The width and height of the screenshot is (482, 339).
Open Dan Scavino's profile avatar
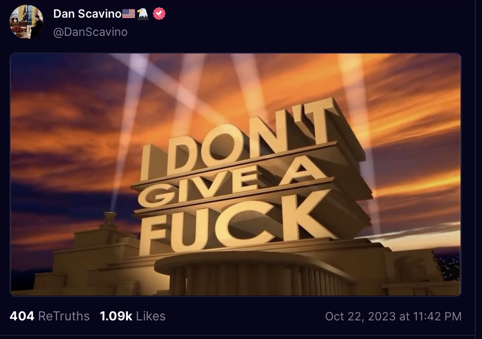pos(27,22)
